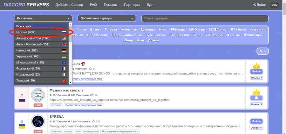The height and width of the screenshot is (134, 286).
Task: Open the 50 per-page dropdown
Action: coord(262,51)
